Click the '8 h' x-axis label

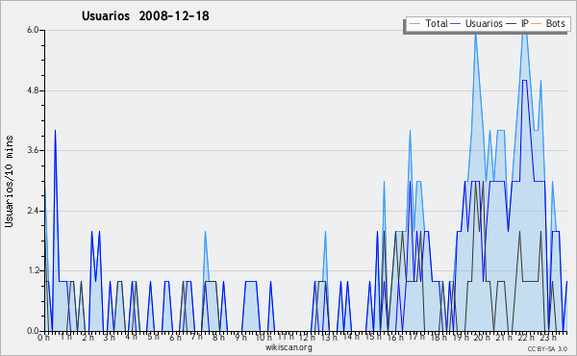point(218,337)
